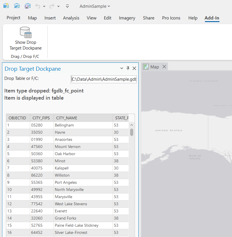Select the Bellingham cell
The width and height of the screenshot is (232, 237).
(x=83, y=125)
